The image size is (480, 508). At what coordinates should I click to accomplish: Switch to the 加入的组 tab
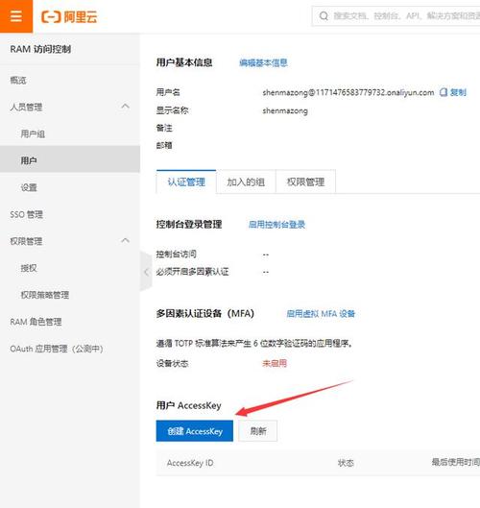click(x=246, y=181)
